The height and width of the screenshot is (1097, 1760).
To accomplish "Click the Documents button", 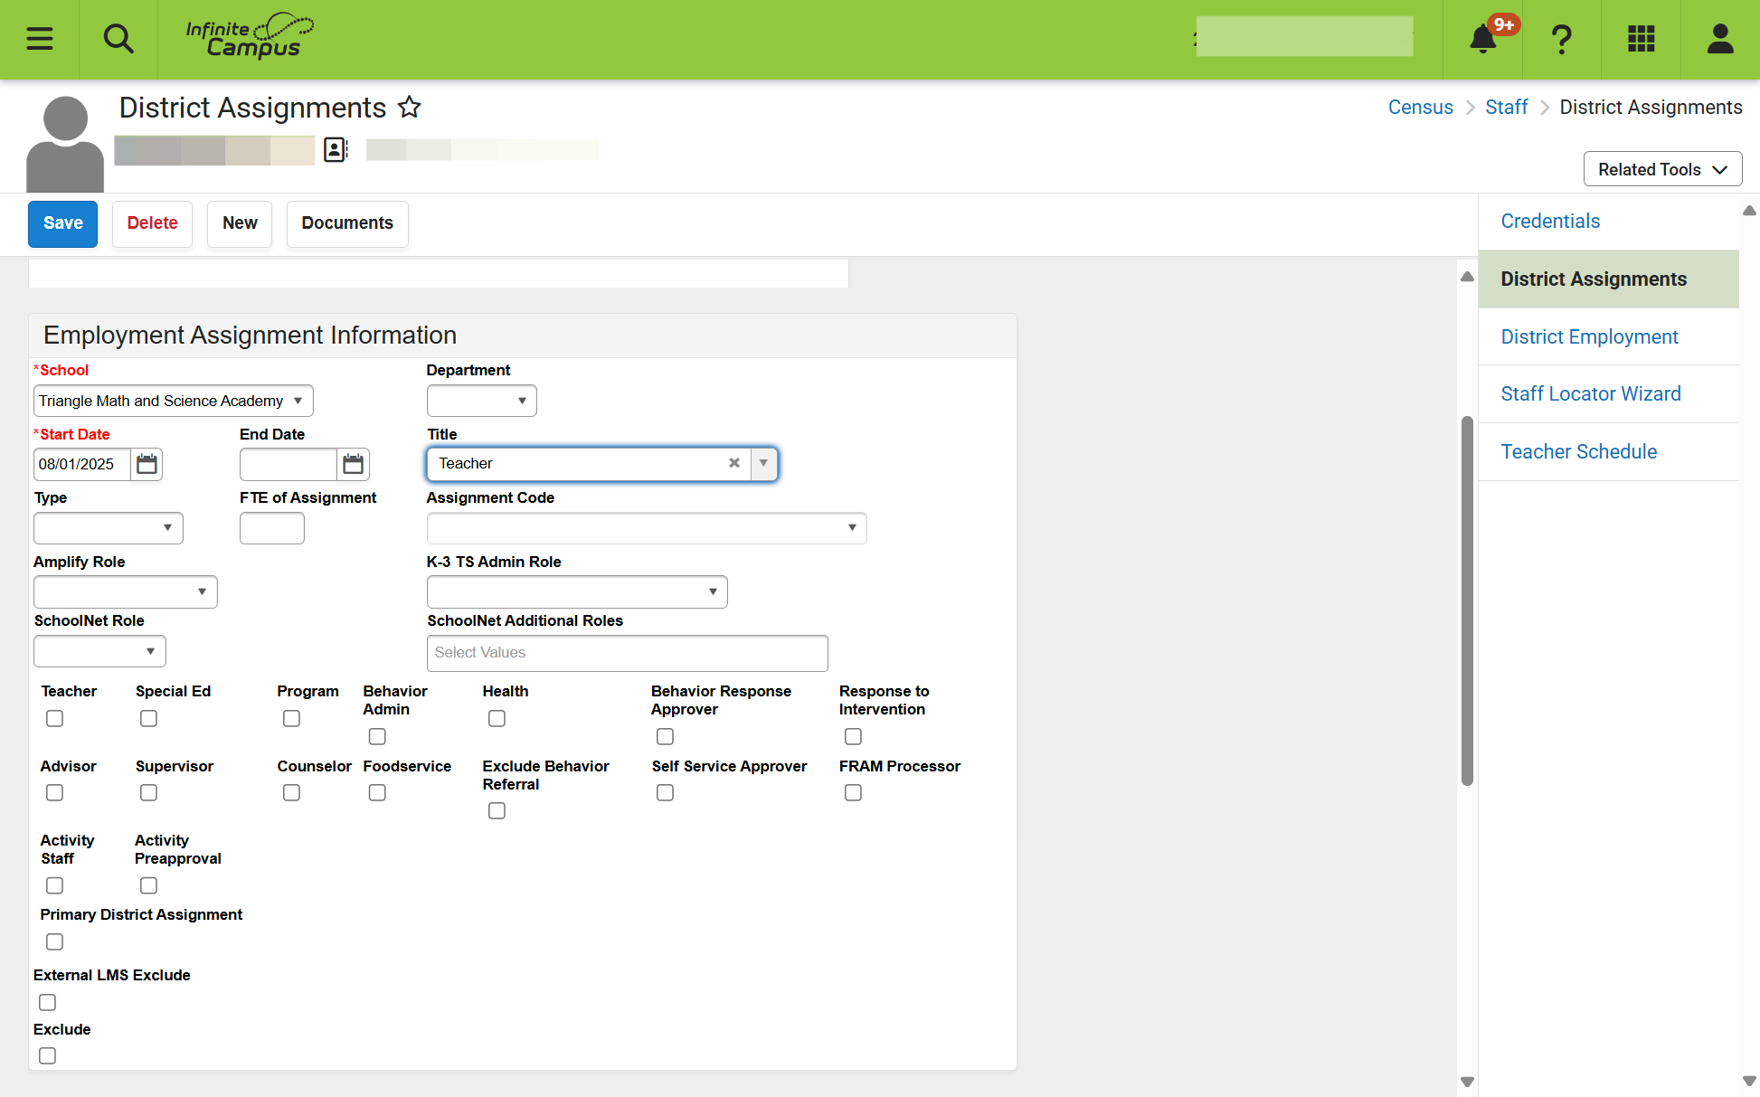I will [x=347, y=223].
